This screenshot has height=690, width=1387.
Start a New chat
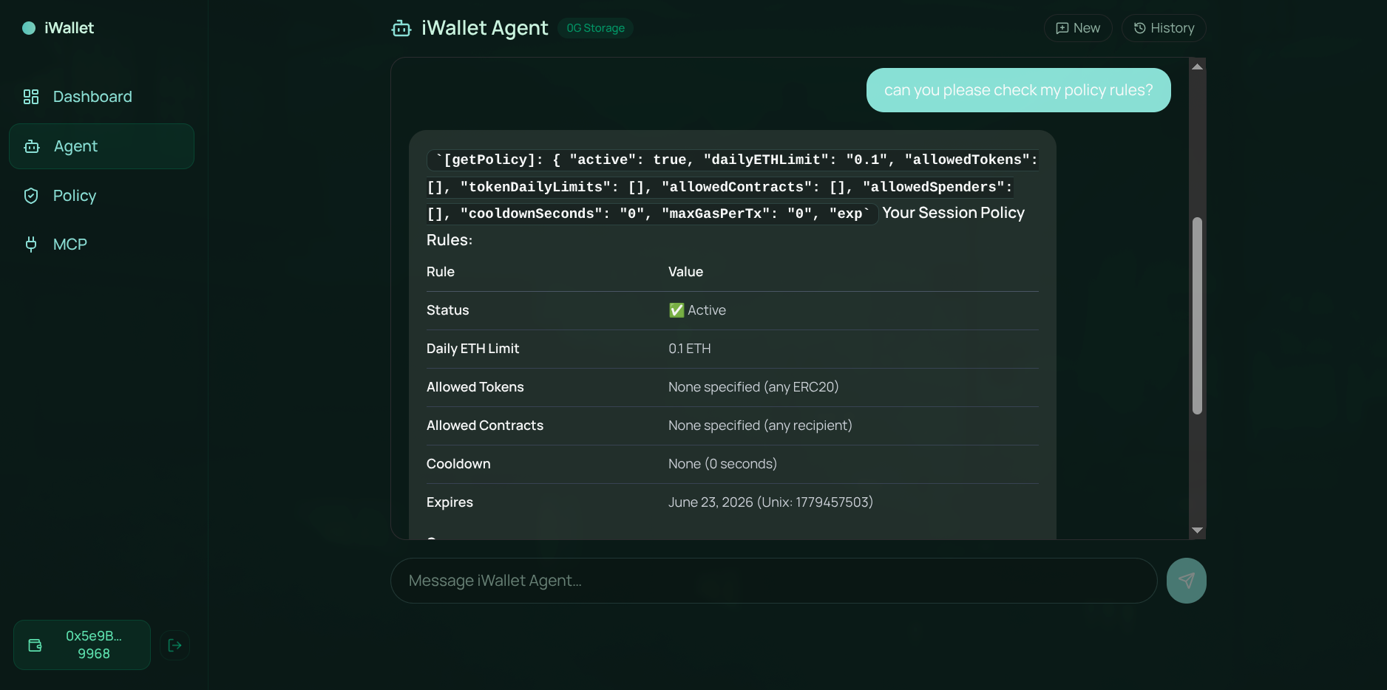1078,28
